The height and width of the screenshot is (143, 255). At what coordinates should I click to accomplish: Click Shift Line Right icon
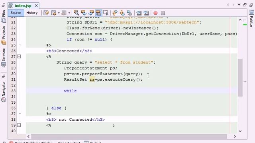[146, 13]
